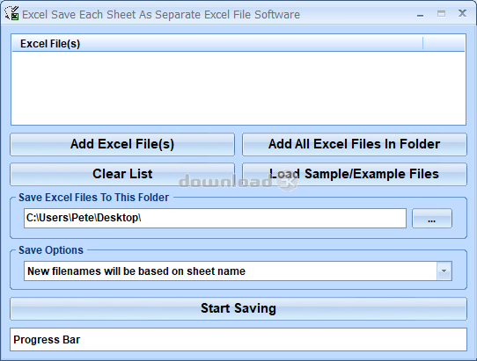Screen dimensions: 477x361
Task: Click Save Excel Files To This Folder label
Action: pyautogui.click(x=93, y=198)
